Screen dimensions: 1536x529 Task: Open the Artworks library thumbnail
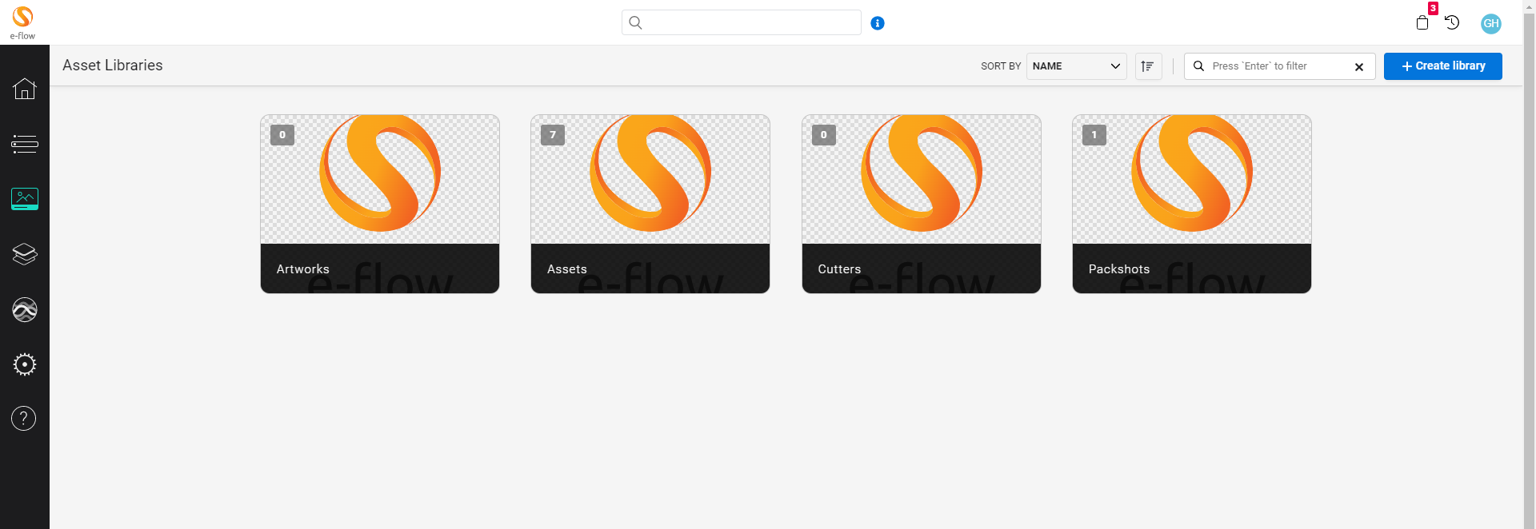point(380,180)
